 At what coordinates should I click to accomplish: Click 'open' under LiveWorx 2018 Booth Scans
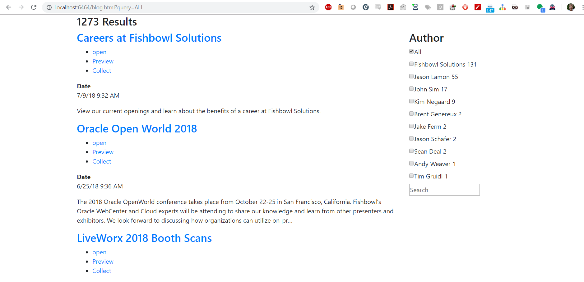[99, 252]
